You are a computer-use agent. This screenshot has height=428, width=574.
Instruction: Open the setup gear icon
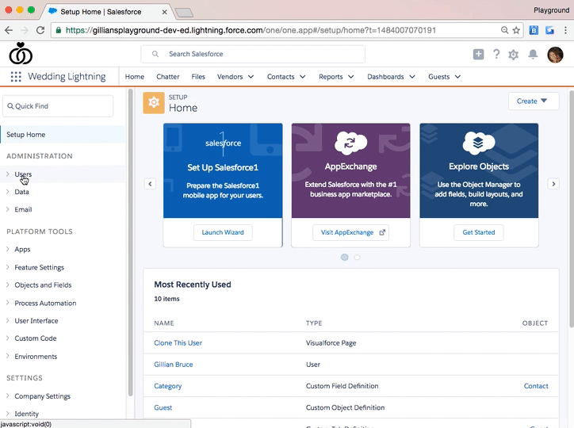pyautogui.click(x=513, y=55)
